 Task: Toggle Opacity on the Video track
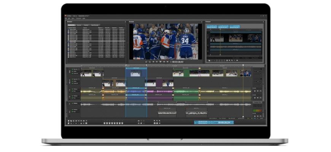coord(75,69)
